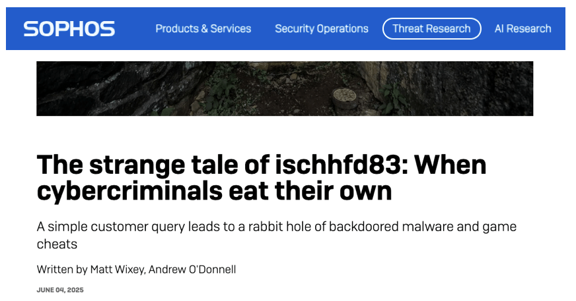Click the word "cheats" under the subtitle
The width and height of the screenshot is (576, 301).
57,244
